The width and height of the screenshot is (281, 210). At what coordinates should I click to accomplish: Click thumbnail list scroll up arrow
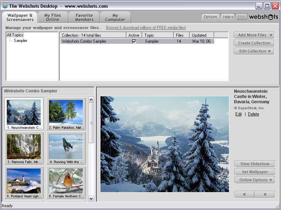[91, 100]
